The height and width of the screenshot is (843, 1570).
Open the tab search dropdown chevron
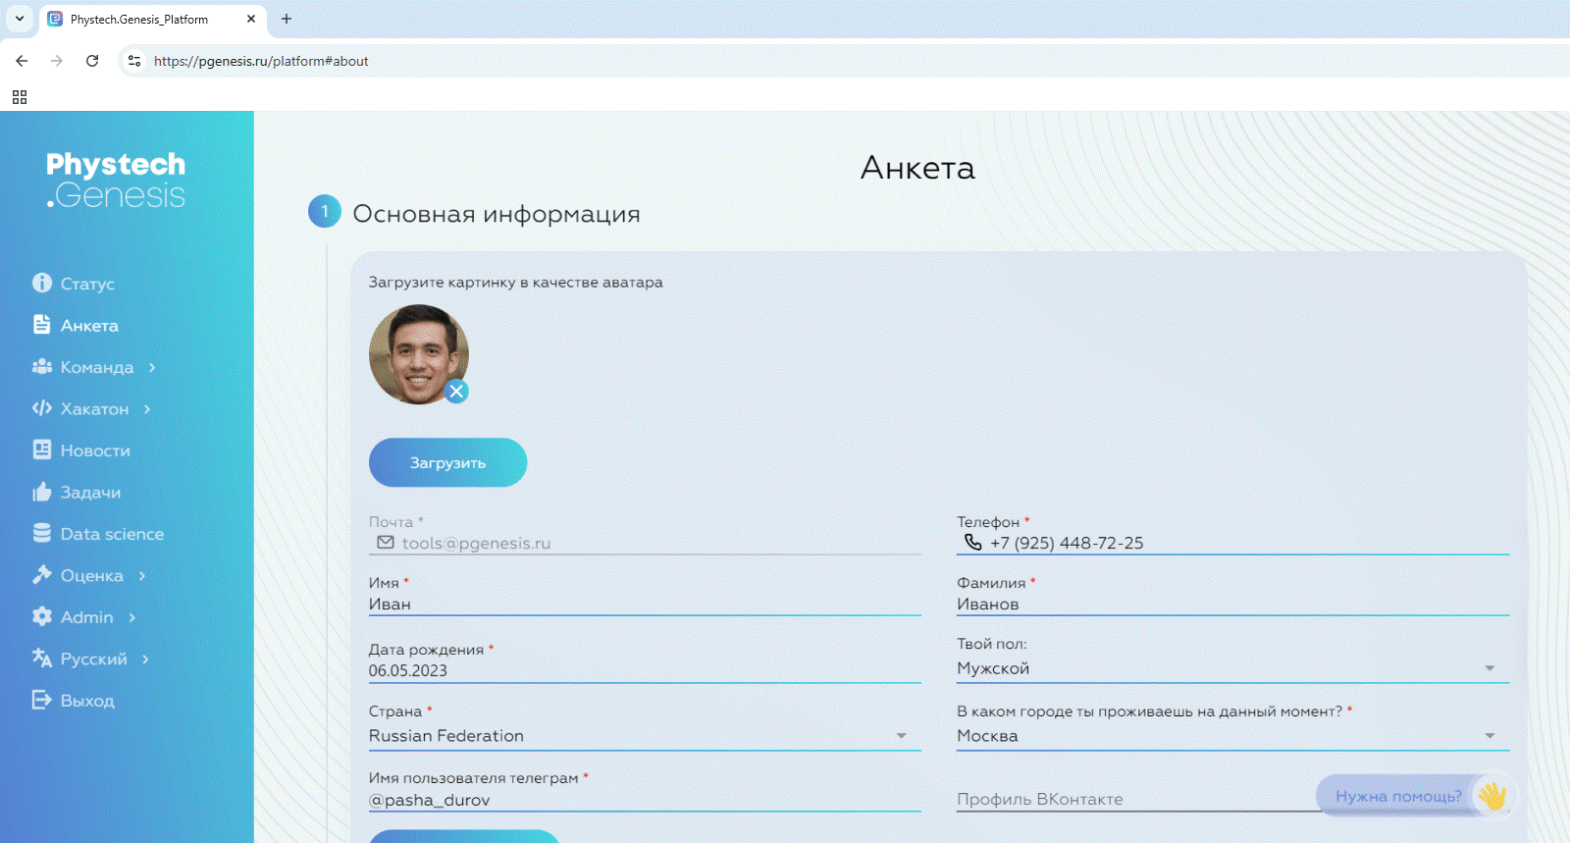coord(20,19)
